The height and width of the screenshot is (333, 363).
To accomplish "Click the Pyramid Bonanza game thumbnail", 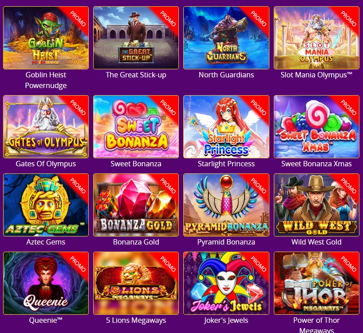I will pyautogui.click(x=226, y=205).
